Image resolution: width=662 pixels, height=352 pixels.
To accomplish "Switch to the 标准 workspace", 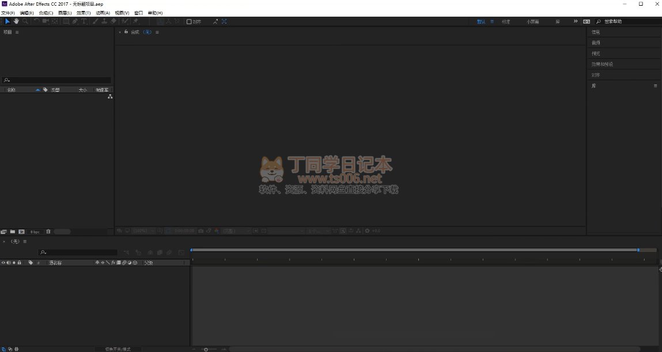I will click(506, 21).
